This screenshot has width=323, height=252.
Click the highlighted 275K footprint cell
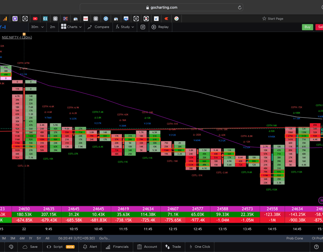click(x=291, y=136)
